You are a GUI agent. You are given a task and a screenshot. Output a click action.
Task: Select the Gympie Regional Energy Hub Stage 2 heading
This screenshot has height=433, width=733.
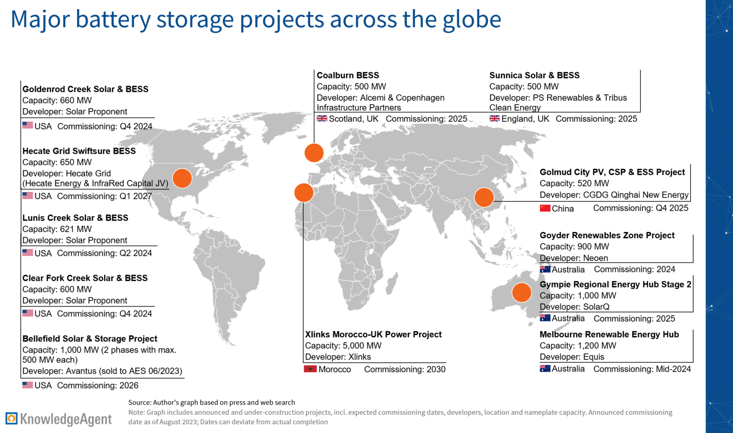[616, 285]
